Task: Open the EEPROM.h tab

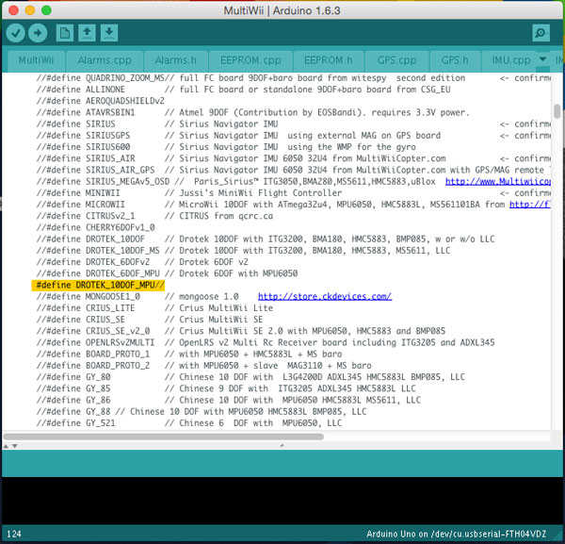Action: (329, 60)
